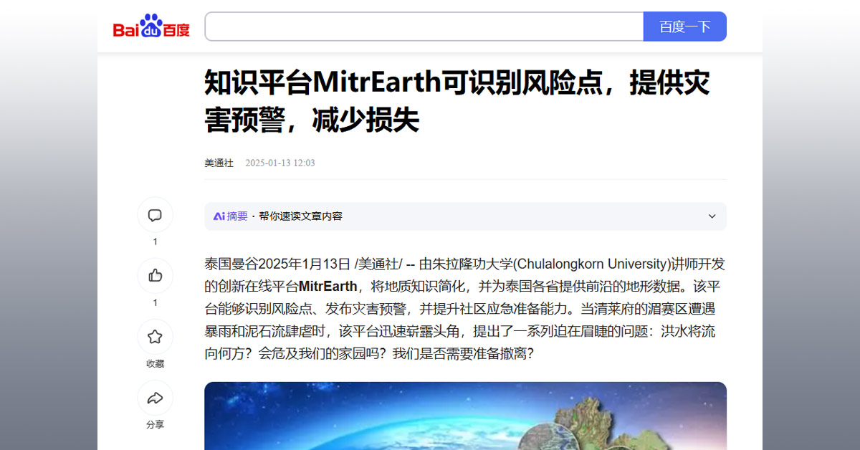Click the like count 1 under thumbs-up

155,303
